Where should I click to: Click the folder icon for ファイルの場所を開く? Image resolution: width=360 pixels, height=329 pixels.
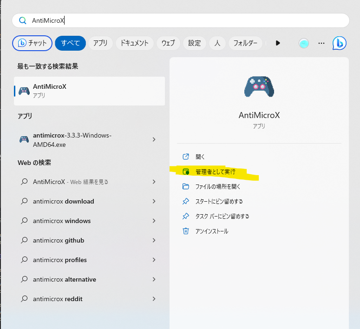coord(185,186)
